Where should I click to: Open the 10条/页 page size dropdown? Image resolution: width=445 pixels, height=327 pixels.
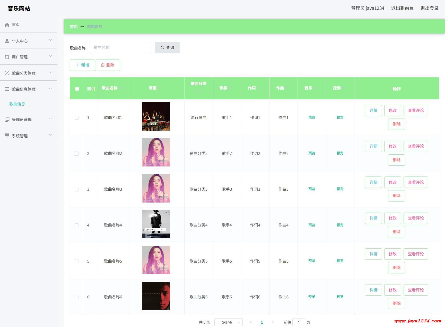point(228,322)
